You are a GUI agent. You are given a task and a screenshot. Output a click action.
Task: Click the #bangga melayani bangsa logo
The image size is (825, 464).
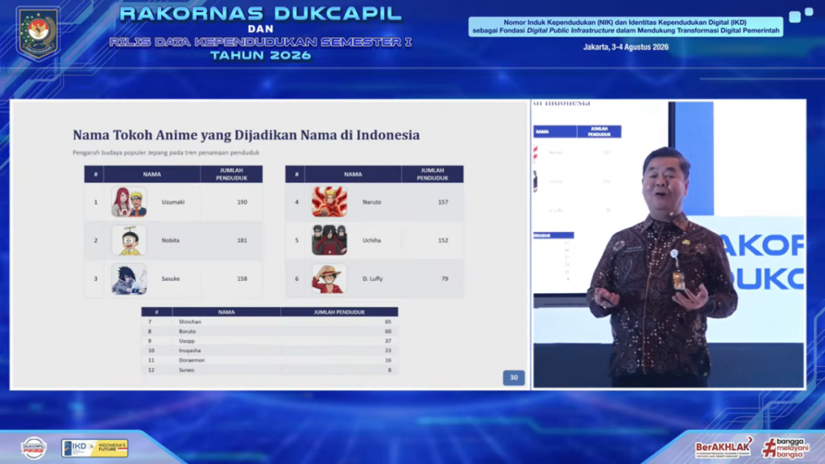786,448
